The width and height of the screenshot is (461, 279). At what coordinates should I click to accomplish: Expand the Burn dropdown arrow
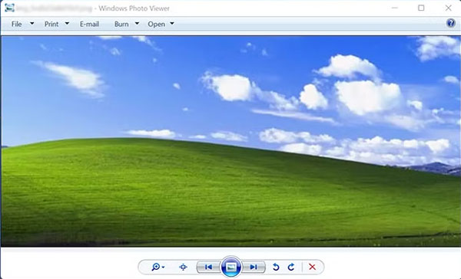point(137,24)
